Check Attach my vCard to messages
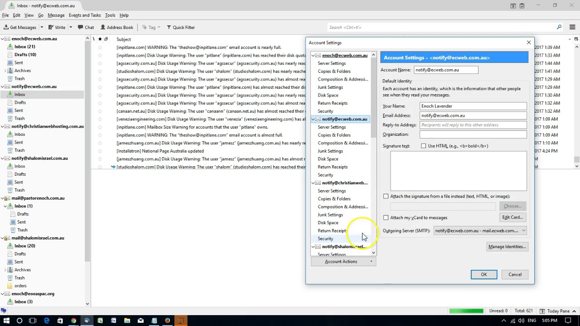The height and width of the screenshot is (326, 580). [x=386, y=217]
